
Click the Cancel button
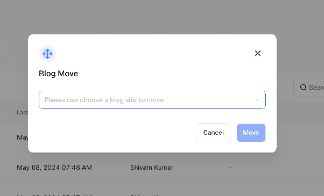tap(213, 133)
